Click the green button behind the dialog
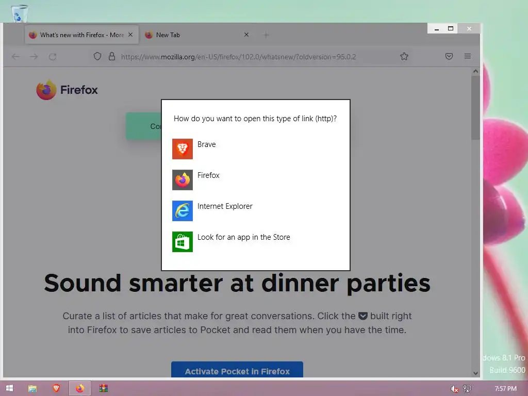Screen dimensions: 528x396 point(144,126)
